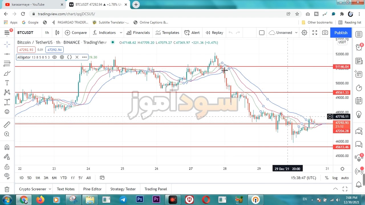Maximize the bottom panel
Viewport: 365px width, 205px height.
tap(345, 189)
